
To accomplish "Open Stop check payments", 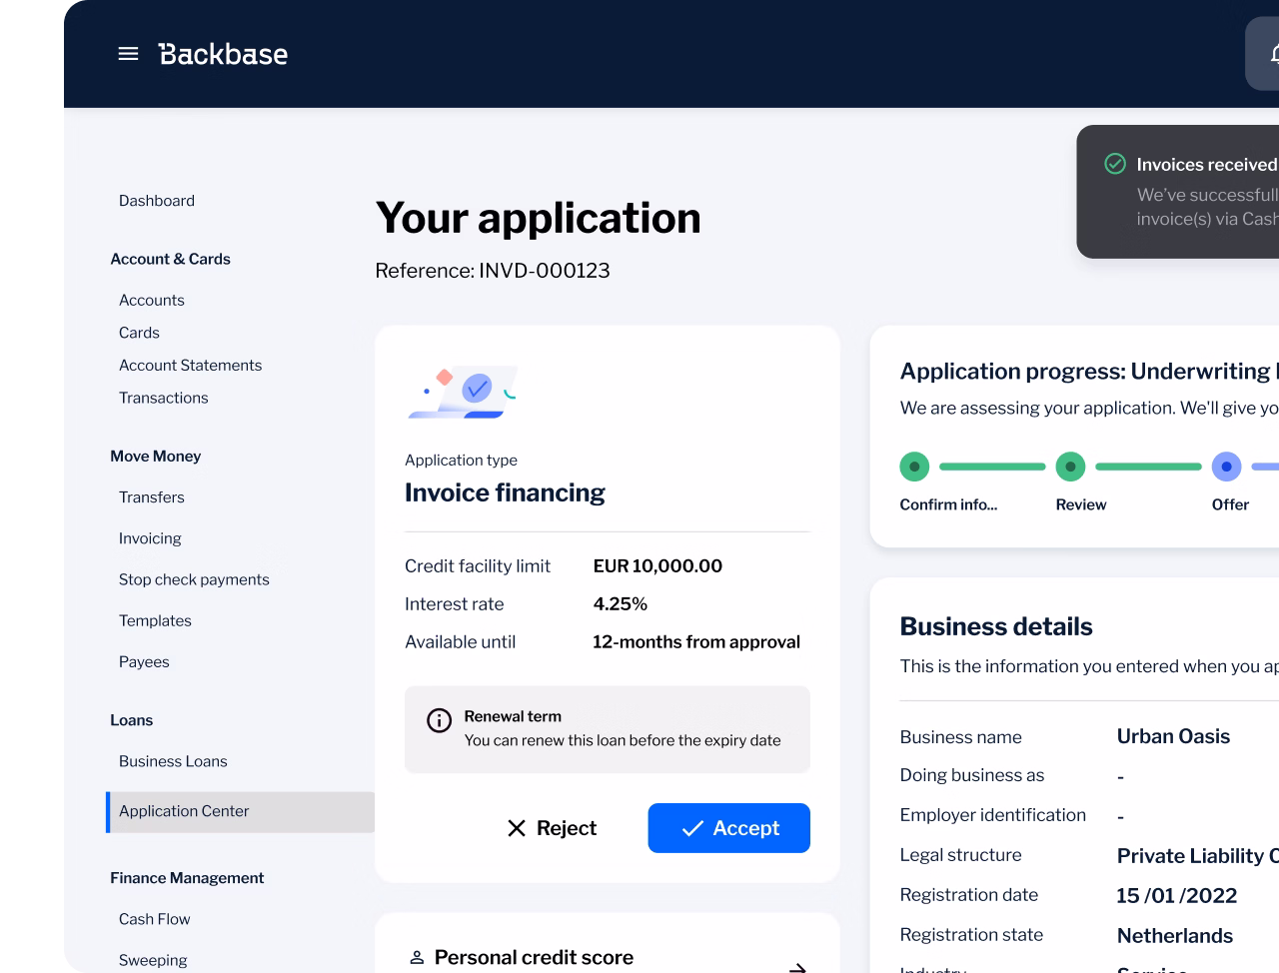I will tap(194, 579).
